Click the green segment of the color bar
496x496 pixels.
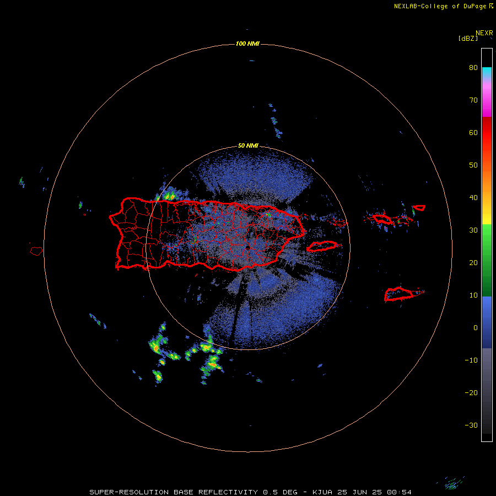[x=487, y=260]
